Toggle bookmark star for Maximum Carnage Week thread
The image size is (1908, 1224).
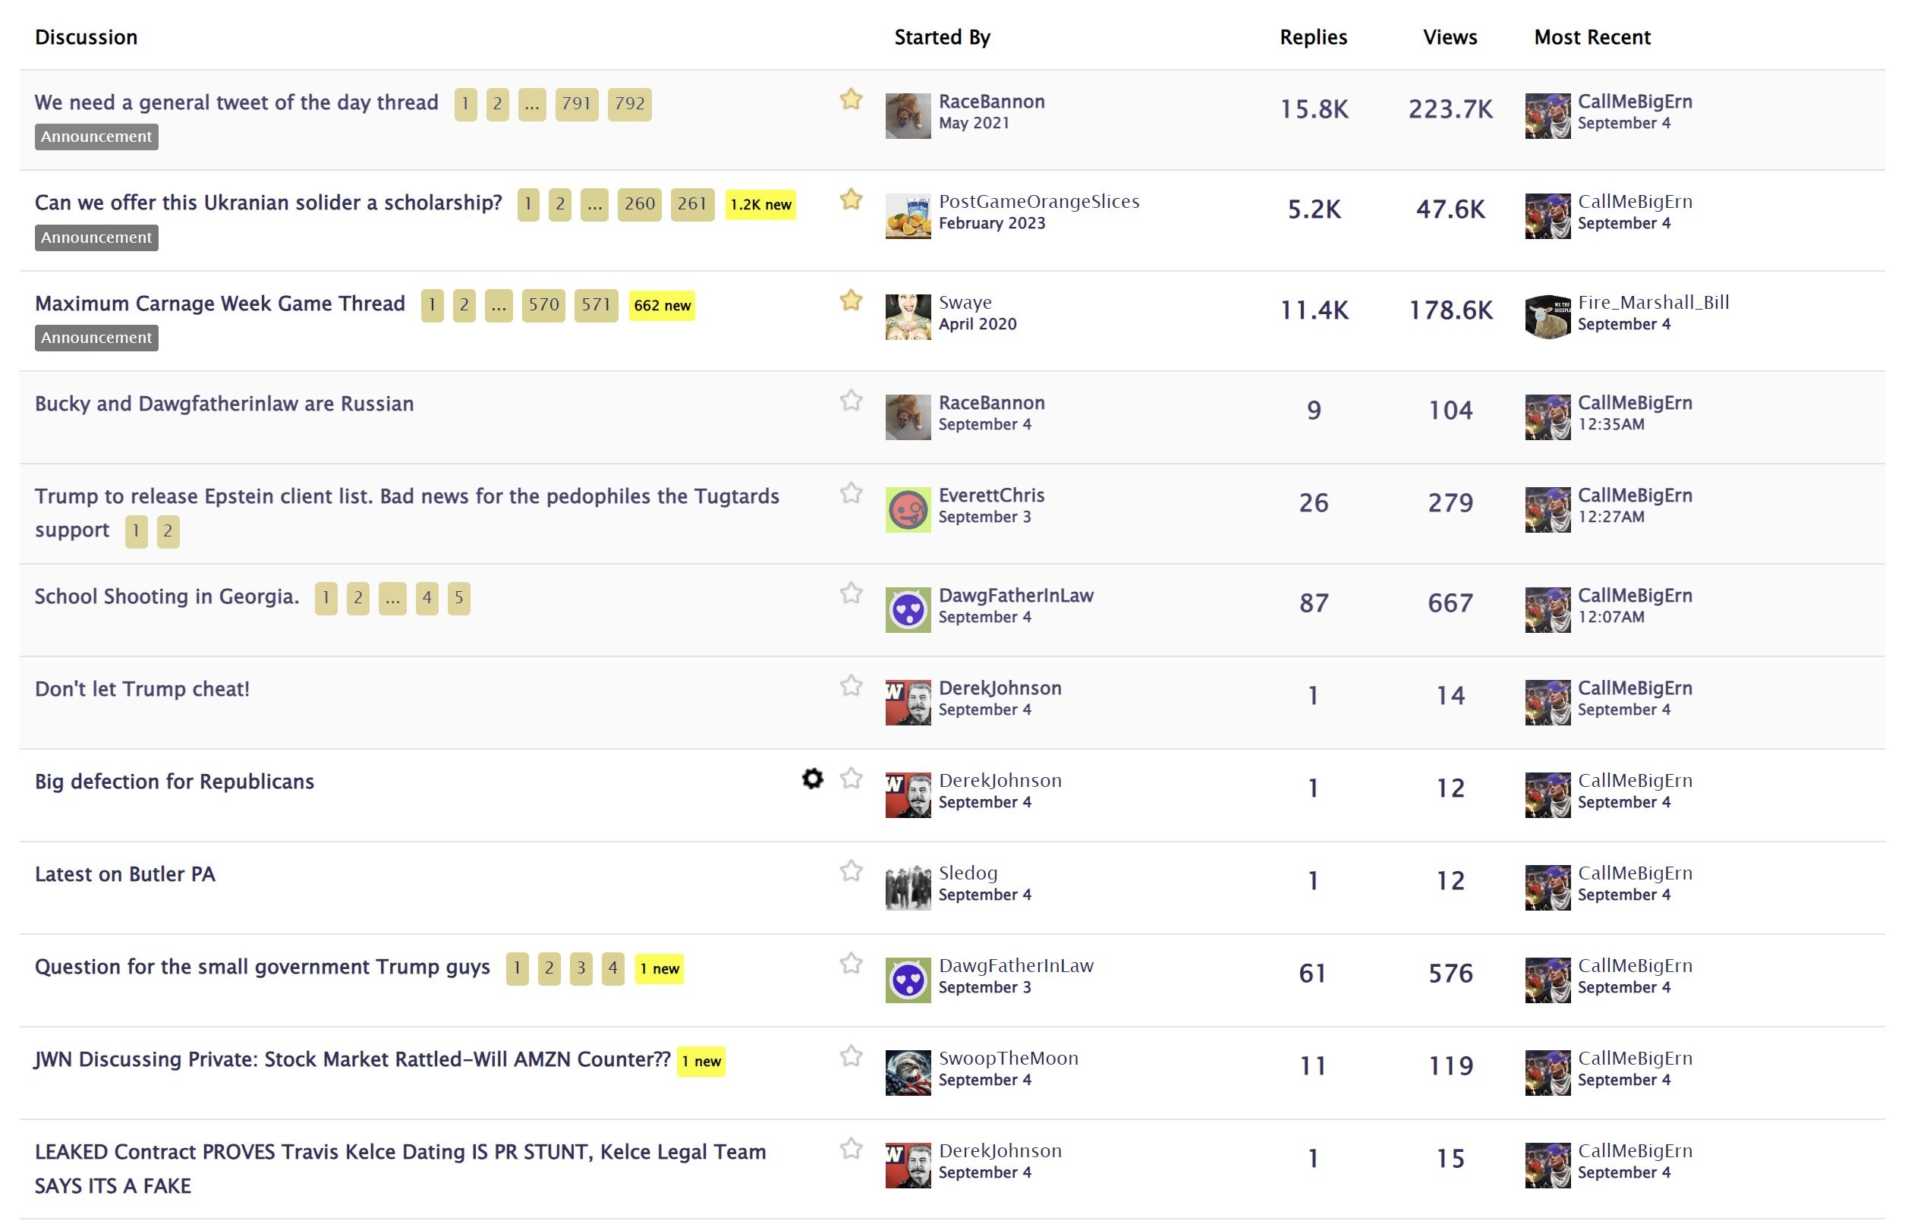[851, 300]
